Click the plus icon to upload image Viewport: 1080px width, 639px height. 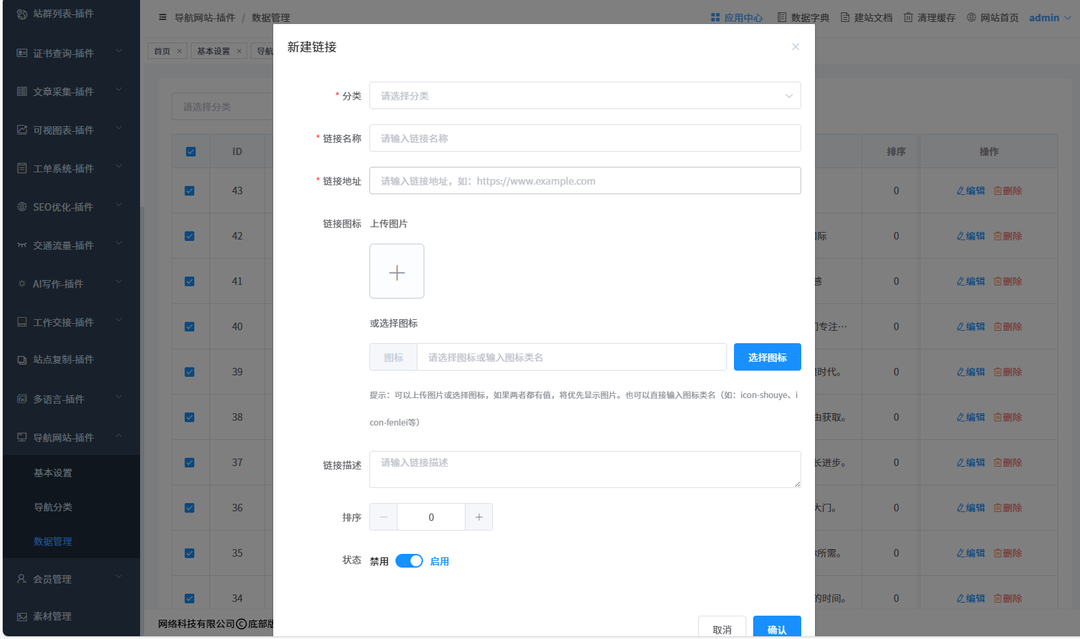[x=397, y=272]
